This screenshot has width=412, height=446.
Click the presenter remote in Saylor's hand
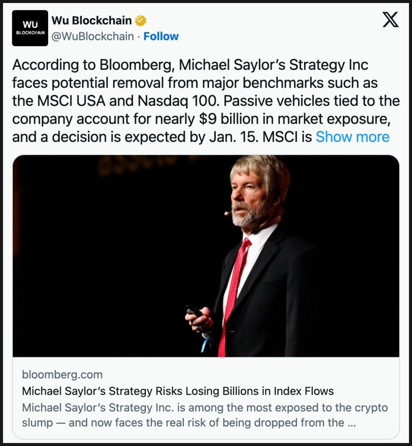click(x=194, y=311)
